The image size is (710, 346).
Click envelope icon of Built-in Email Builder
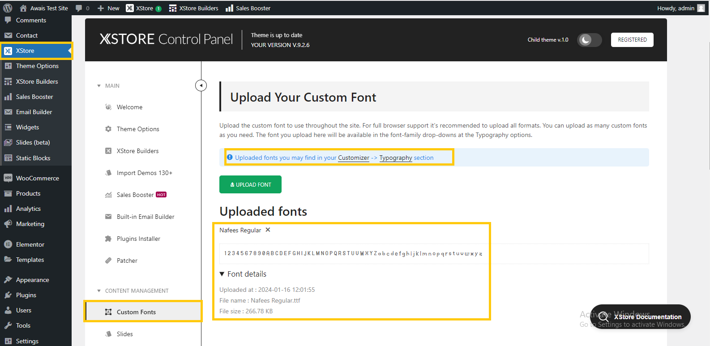click(x=108, y=217)
